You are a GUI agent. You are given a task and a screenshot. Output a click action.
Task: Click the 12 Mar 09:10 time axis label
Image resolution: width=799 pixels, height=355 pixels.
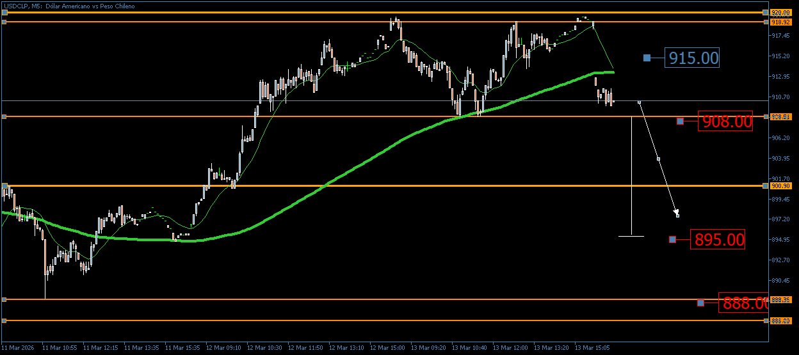(223, 348)
